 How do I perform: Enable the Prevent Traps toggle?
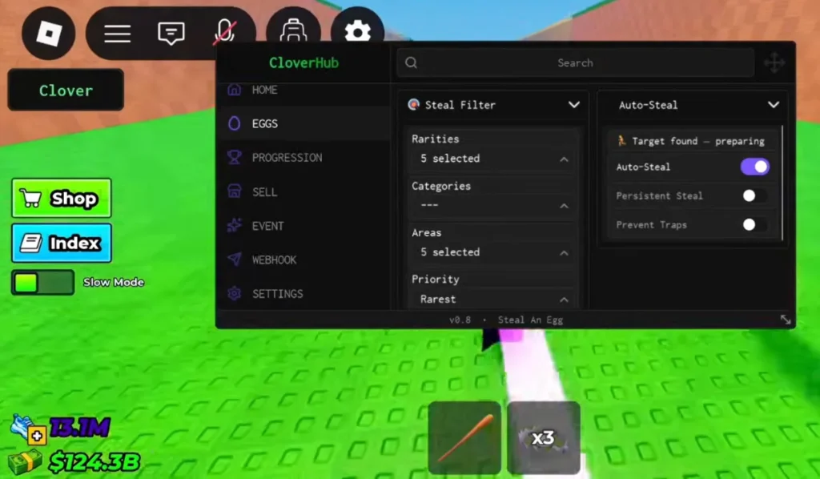754,225
